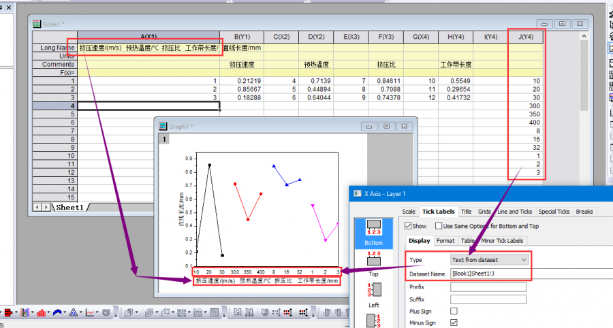Click the Long Name row label
Screen dimensions: 613x328
point(54,48)
